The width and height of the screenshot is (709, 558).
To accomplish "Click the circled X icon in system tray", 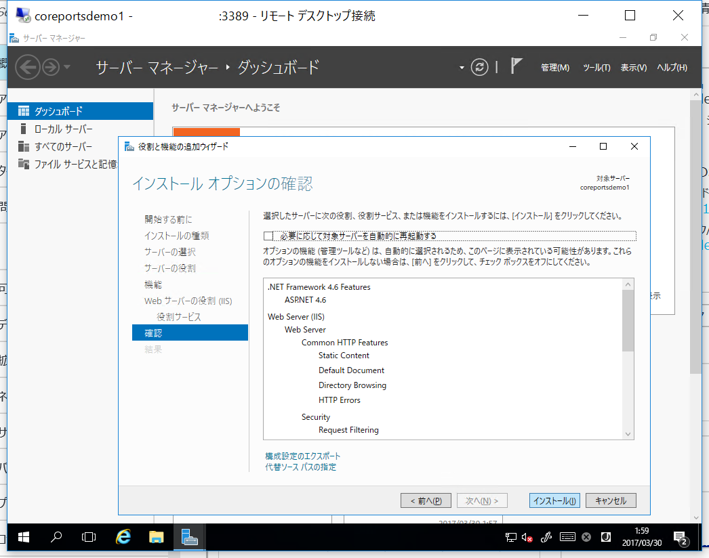I will coord(586,537).
